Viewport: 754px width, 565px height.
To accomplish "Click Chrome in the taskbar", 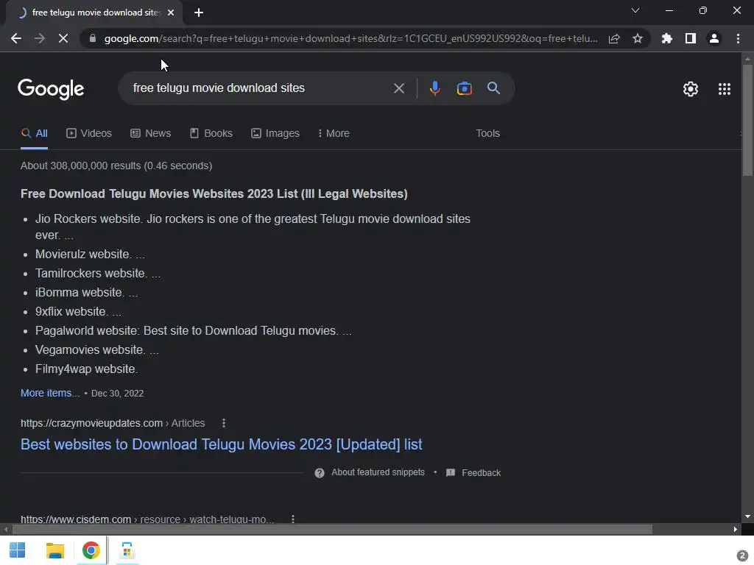I will coord(91,550).
